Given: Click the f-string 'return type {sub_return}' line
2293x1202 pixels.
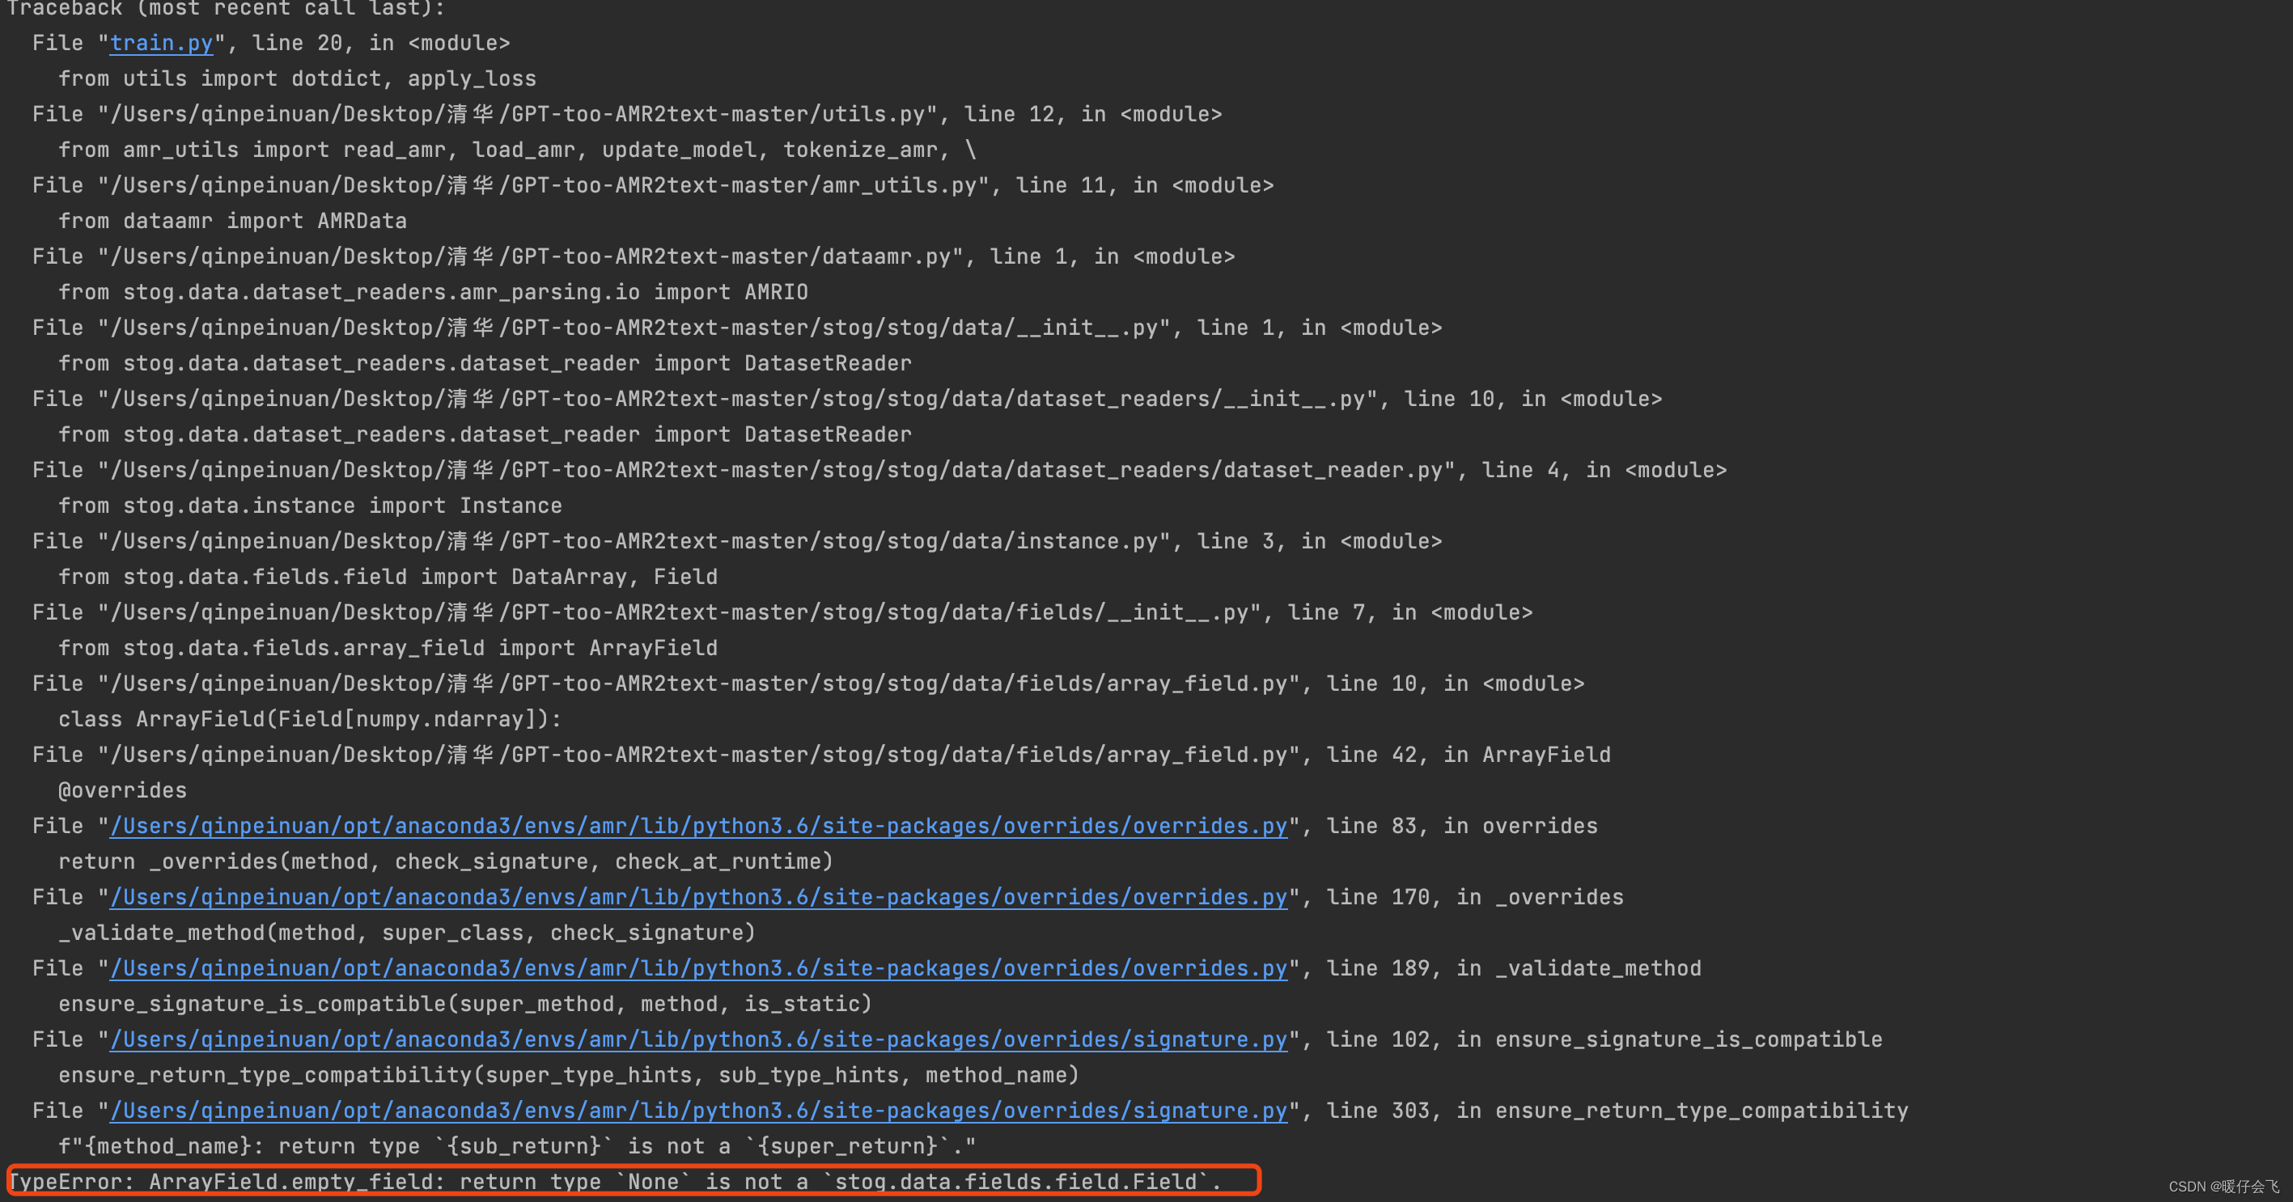Looking at the screenshot, I should (517, 1146).
